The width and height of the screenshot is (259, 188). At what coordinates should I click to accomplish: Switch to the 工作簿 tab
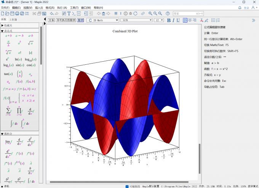click(x=13, y=20)
